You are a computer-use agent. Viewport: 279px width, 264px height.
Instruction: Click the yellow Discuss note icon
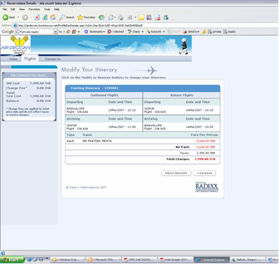coord(142,17)
